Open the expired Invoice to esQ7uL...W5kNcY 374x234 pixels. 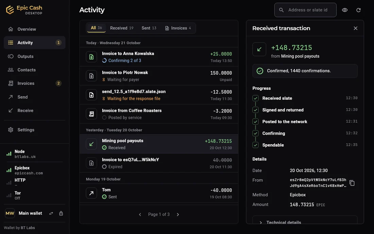(159, 163)
